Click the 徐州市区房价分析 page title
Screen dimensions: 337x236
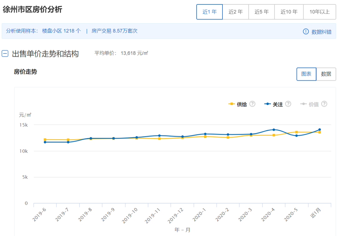tap(32, 9)
